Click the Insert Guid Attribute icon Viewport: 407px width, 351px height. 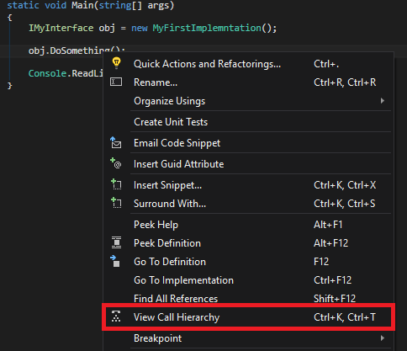115,163
